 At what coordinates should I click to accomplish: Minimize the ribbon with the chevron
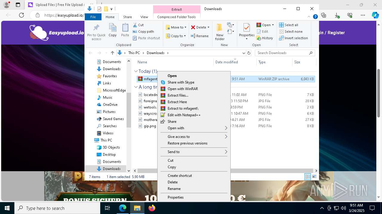click(x=309, y=17)
